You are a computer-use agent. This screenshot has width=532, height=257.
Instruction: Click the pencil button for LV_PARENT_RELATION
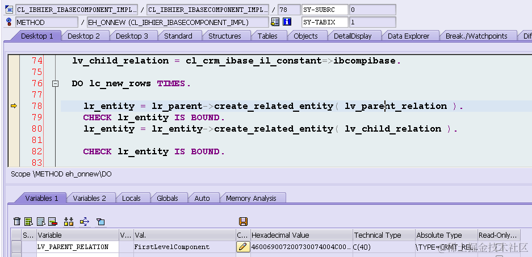(x=242, y=247)
